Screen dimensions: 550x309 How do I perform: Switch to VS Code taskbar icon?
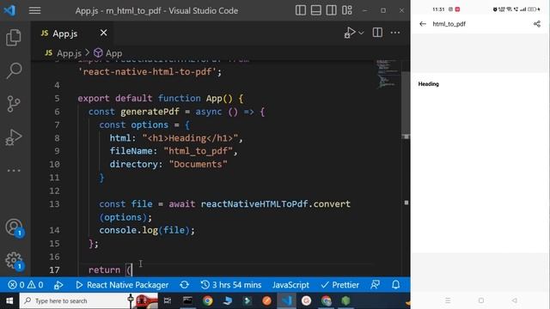tap(286, 301)
